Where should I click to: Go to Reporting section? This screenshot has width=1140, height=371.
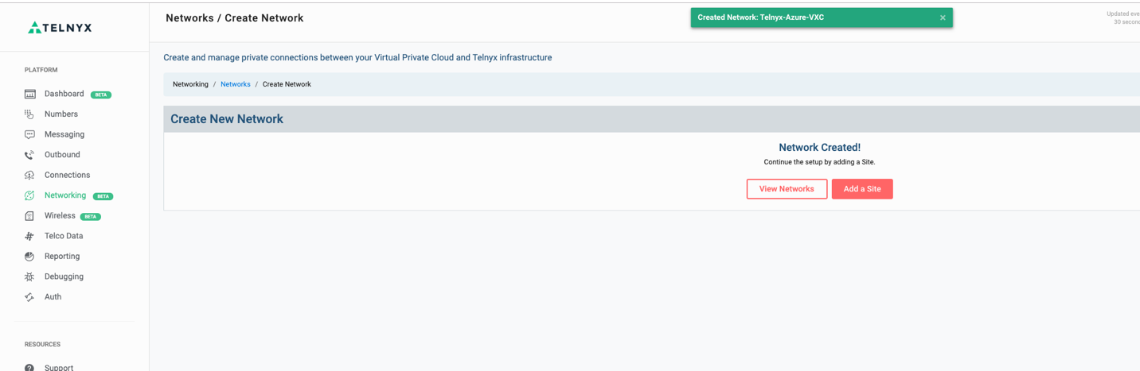62,257
